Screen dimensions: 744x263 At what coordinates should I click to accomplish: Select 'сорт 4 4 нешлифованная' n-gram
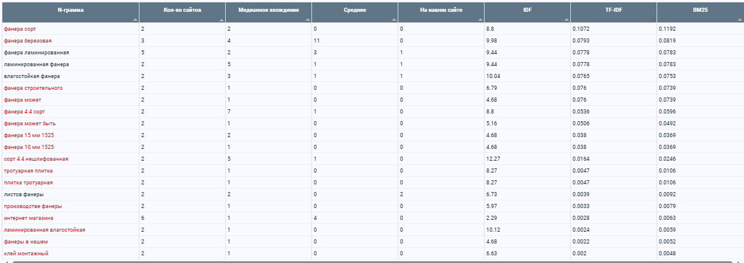coord(36,159)
